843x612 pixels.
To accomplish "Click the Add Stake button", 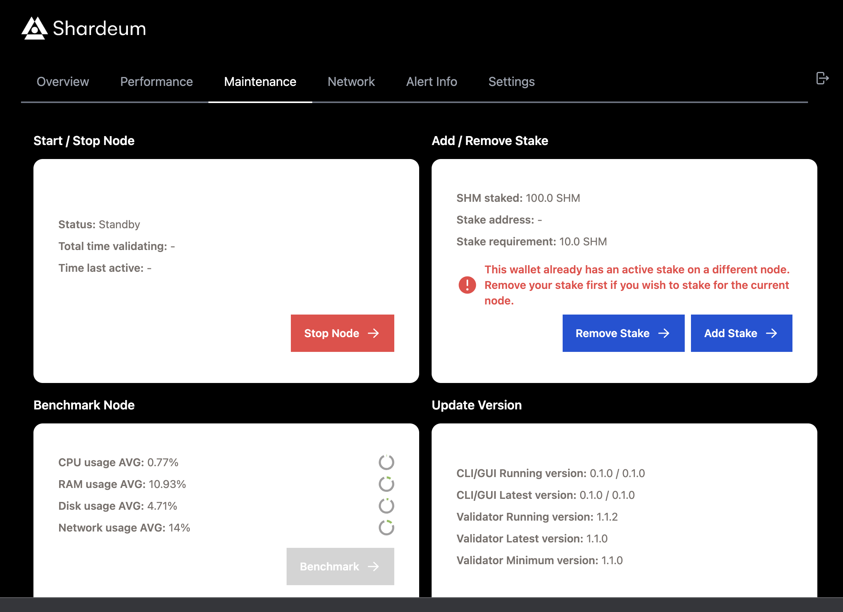I will point(741,333).
